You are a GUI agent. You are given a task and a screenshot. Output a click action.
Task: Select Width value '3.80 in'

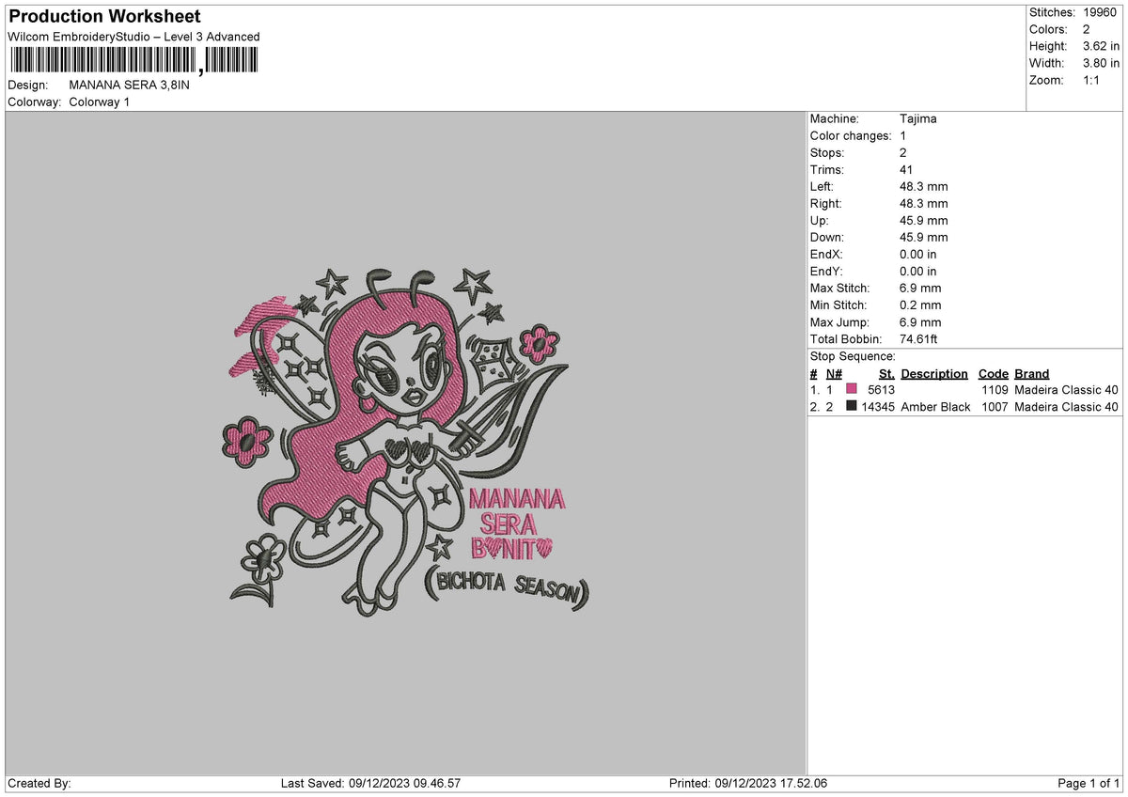pyautogui.click(x=1099, y=63)
